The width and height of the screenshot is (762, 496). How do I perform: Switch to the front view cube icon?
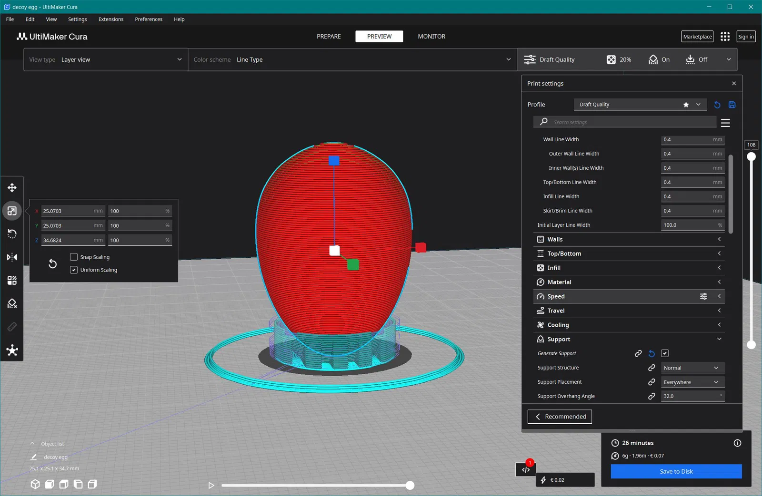point(49,484)
